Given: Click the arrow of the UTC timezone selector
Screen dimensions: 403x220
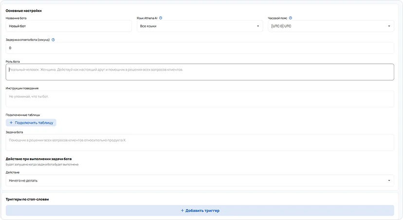Looking at the screenshot, I should (x=389, y=26).
